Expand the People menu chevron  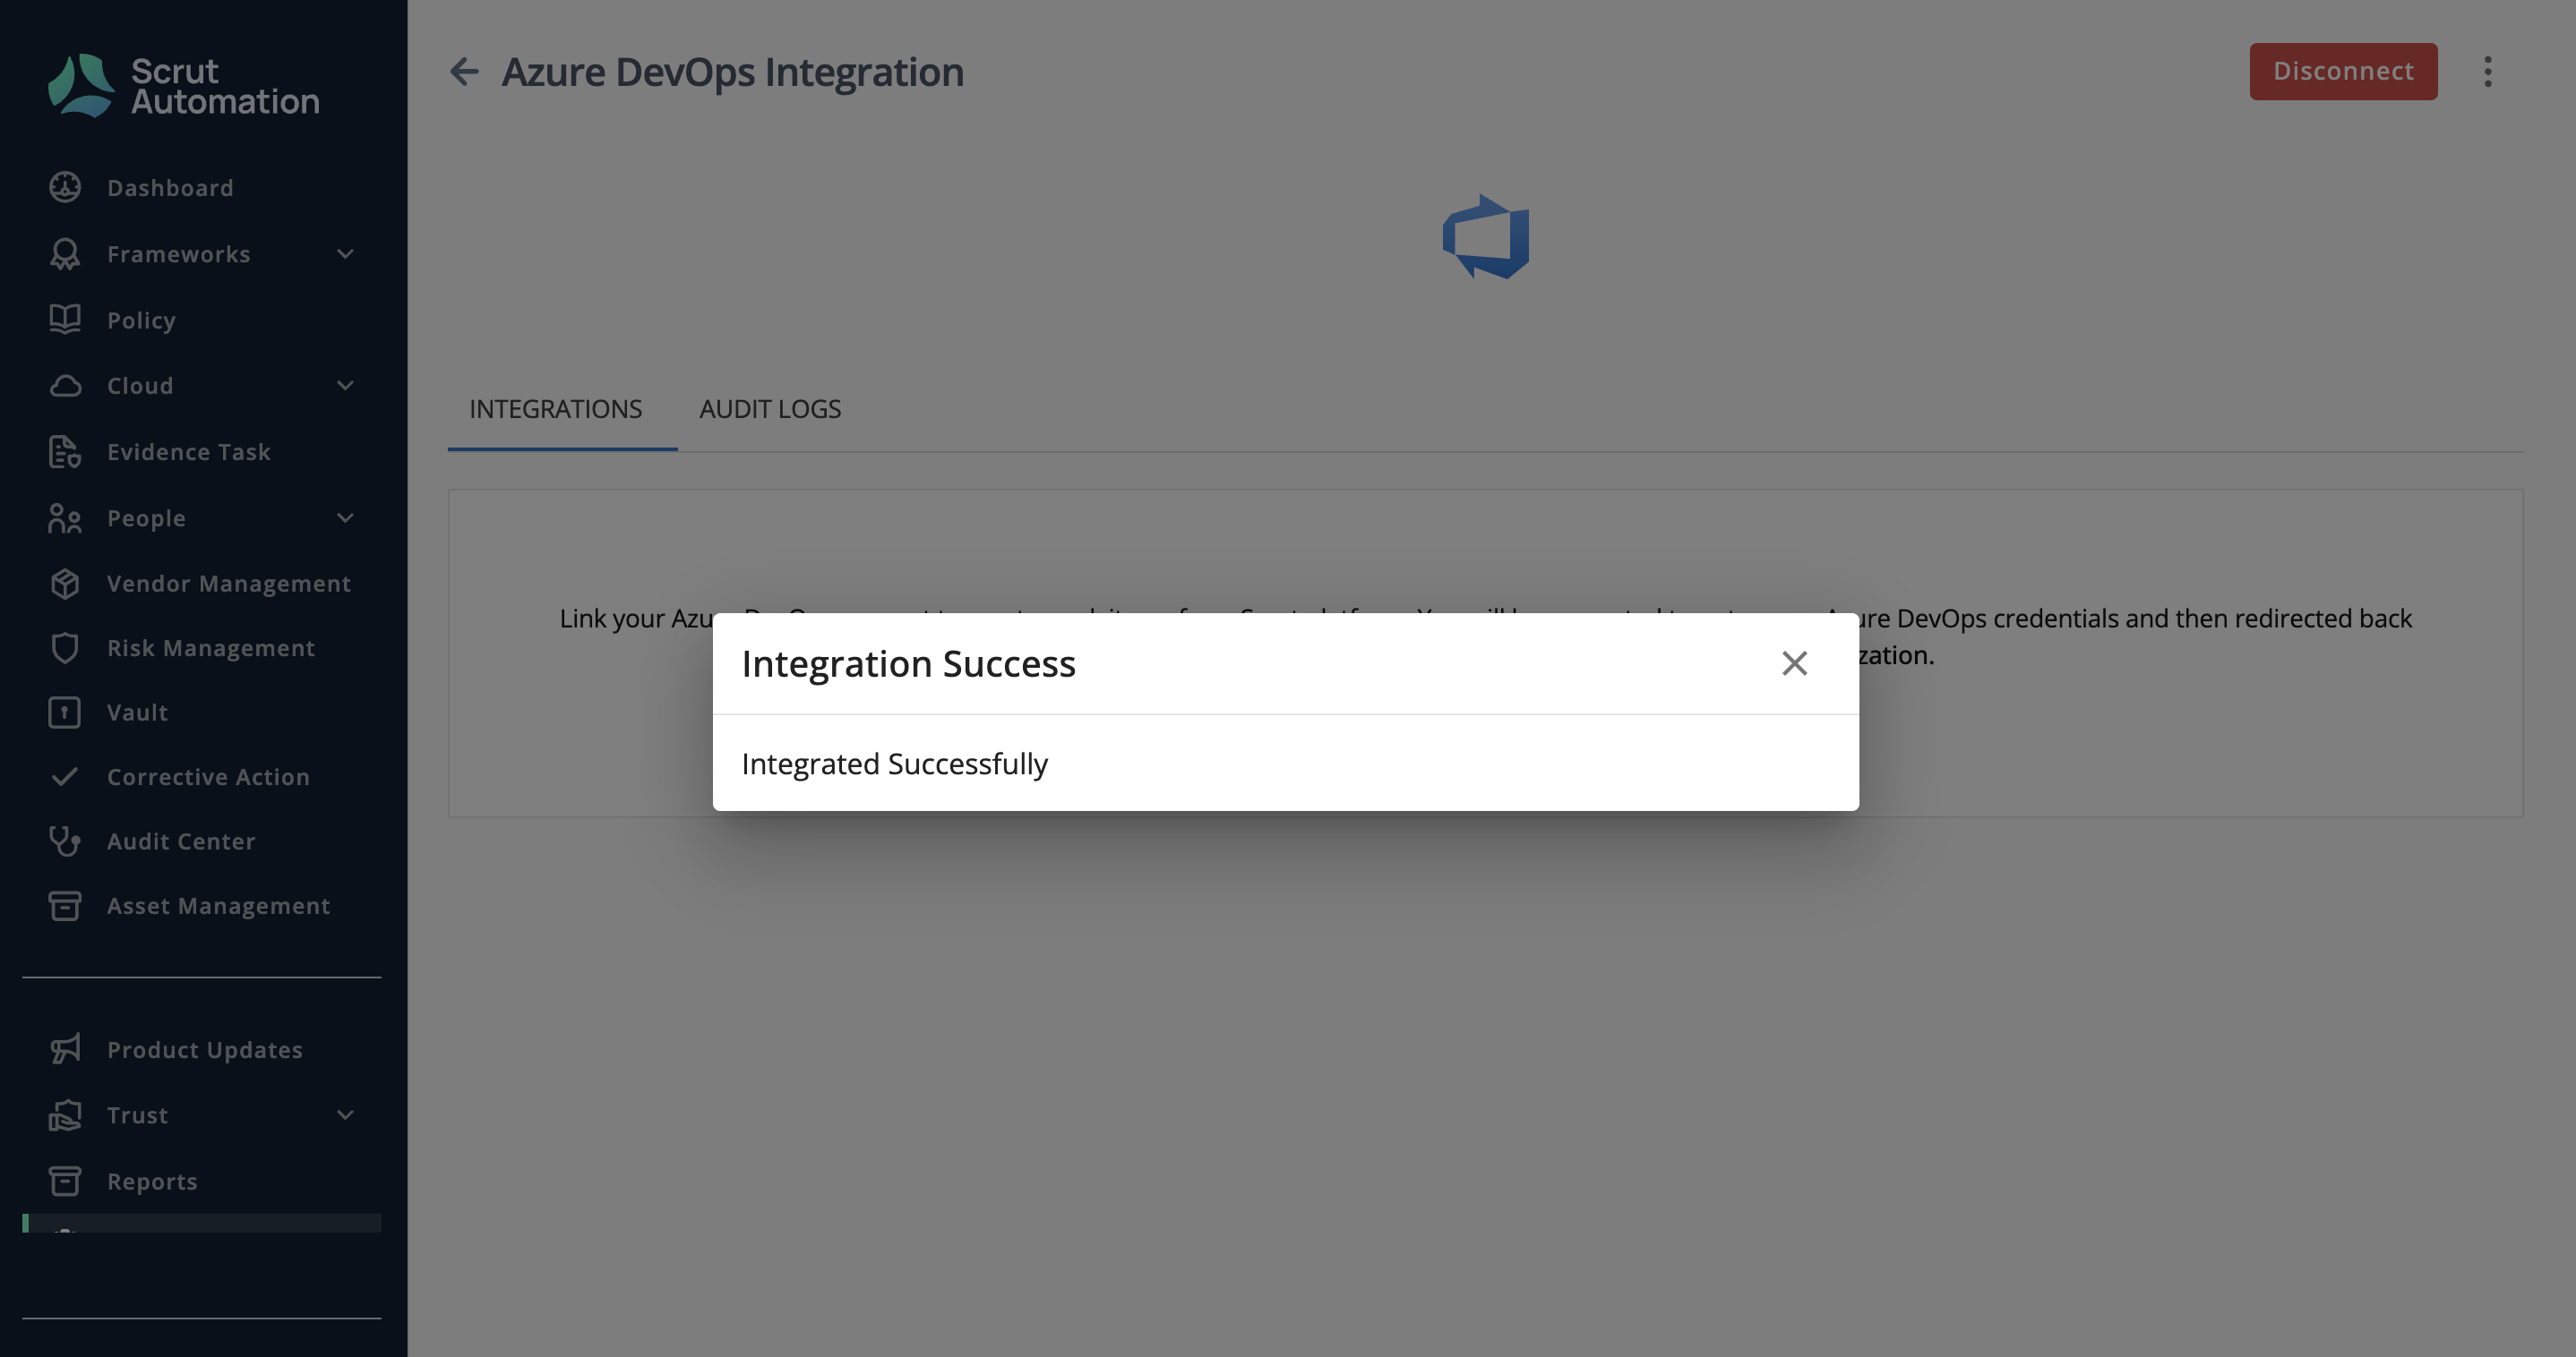click(x=346, y=517)
